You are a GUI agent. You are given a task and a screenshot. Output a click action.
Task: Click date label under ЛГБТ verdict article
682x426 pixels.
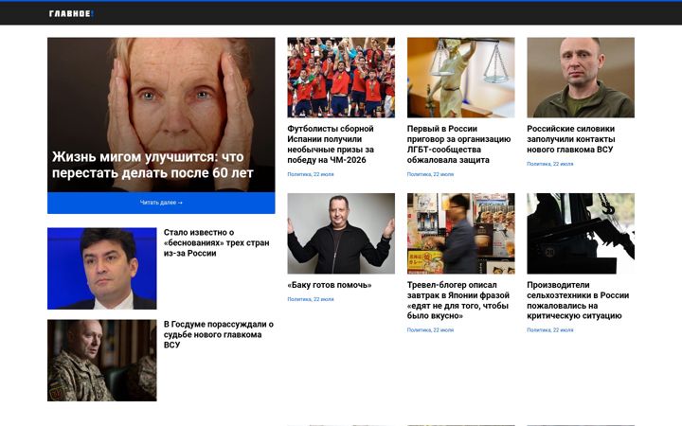tap(430, 174)
